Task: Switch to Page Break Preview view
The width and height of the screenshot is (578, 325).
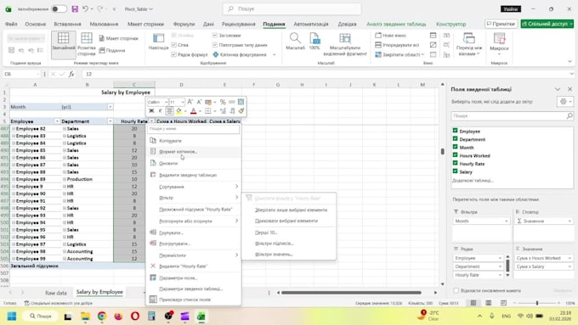Action: [86, 38]
